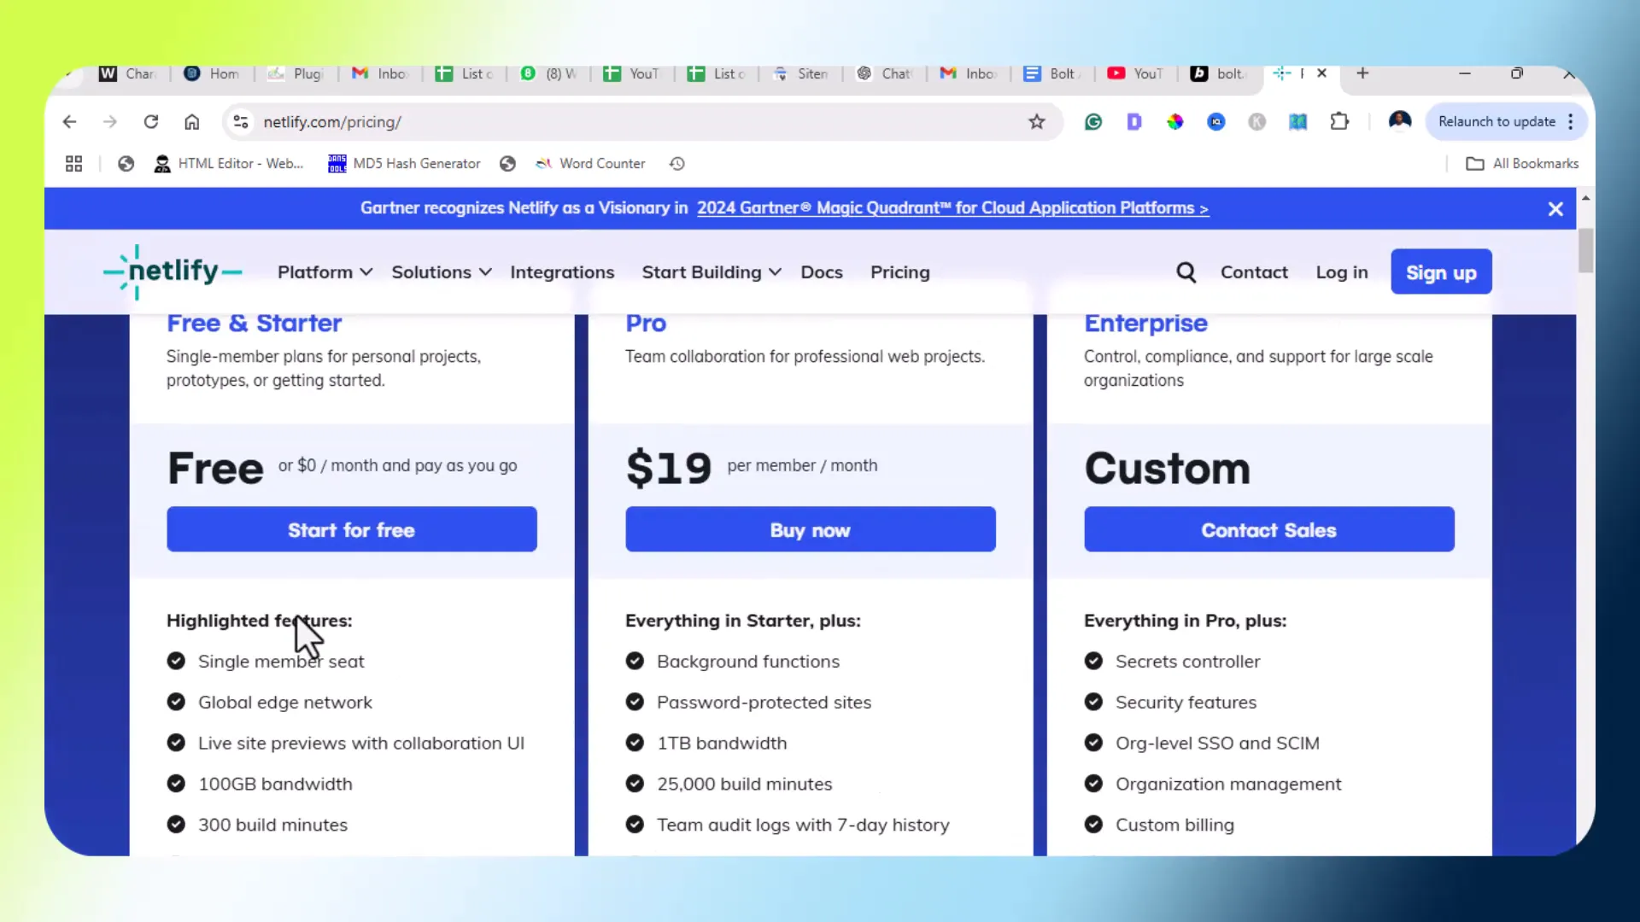Viewport: 1640px width, 922px height.
Task: Click the page vertical scrollbar thumb
Action: (x=1586, y=250)
